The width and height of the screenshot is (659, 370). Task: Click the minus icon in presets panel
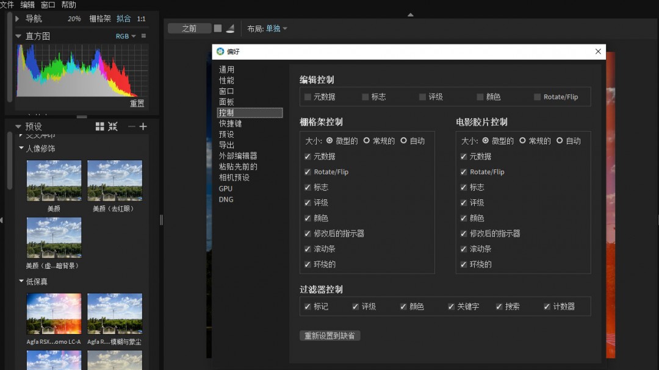pos(131,126)
